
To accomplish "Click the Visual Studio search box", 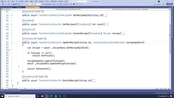I will (x=79, y=1).
